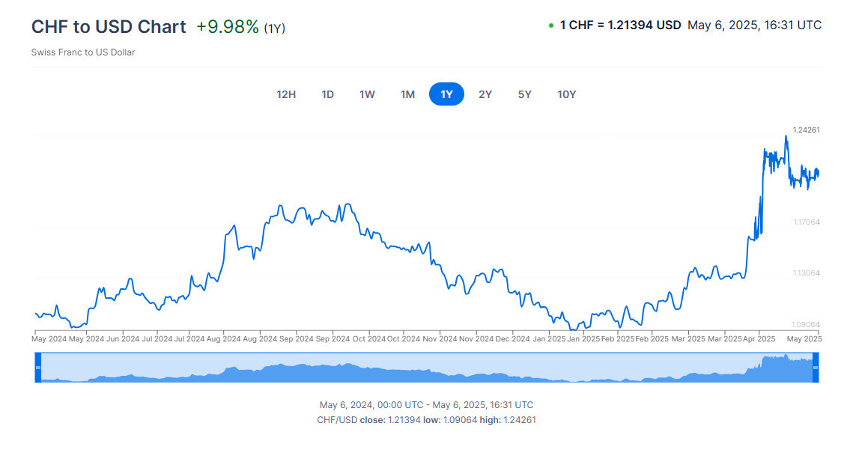This screenshot has height=456, width=844.
Task: Click the green live status dot
Action: click(x=551, y=25)
